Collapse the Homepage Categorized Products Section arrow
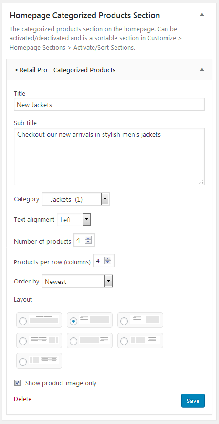 202,15
